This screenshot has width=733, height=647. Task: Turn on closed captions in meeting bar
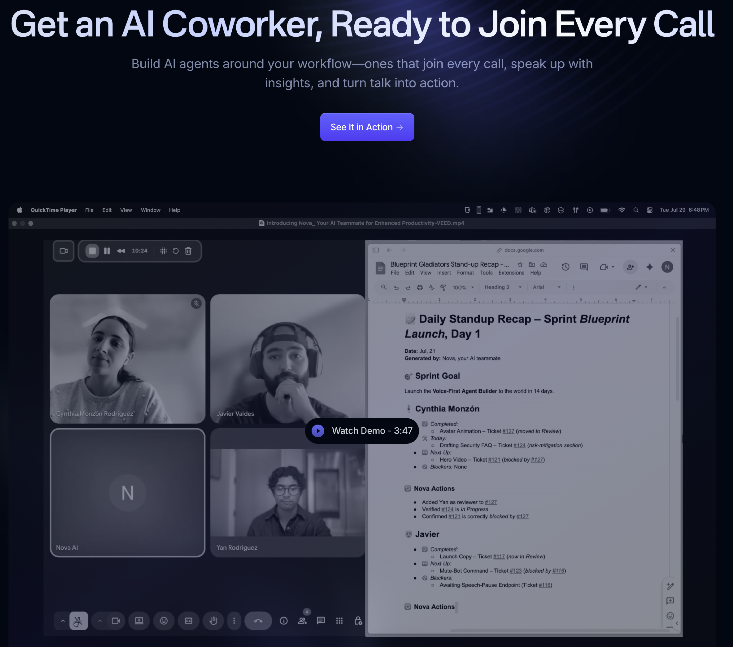(188, 621)
